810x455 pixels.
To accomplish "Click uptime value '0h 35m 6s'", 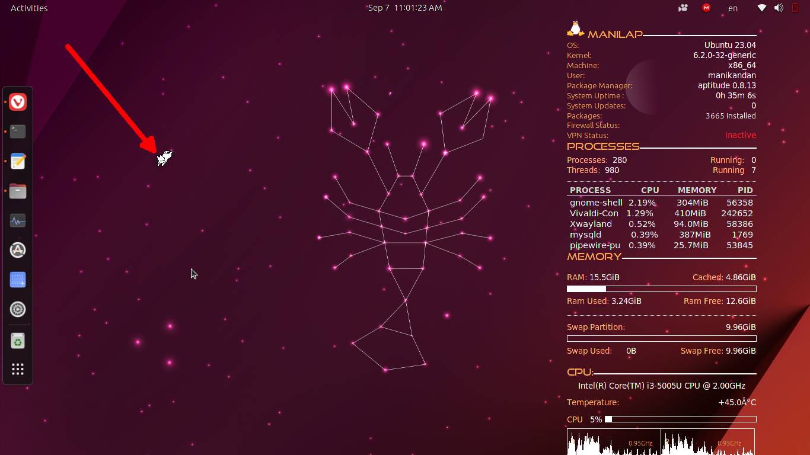I will [736, 95].
